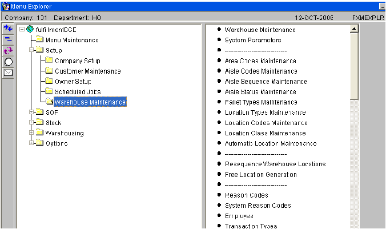Screen dimensions: 386x229
Task: Click the Setup folder icon
Action: coord(39,50)
